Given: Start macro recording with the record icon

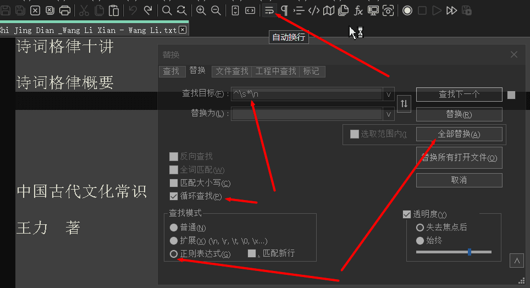Looking at the screenshot, I should pos(407,10).
